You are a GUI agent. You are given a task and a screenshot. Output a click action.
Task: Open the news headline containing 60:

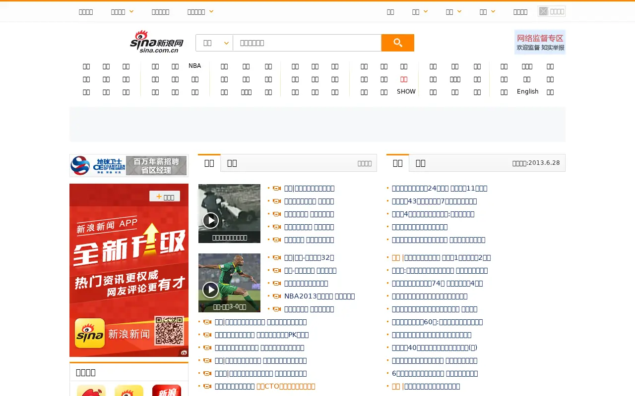pos(437,322)
